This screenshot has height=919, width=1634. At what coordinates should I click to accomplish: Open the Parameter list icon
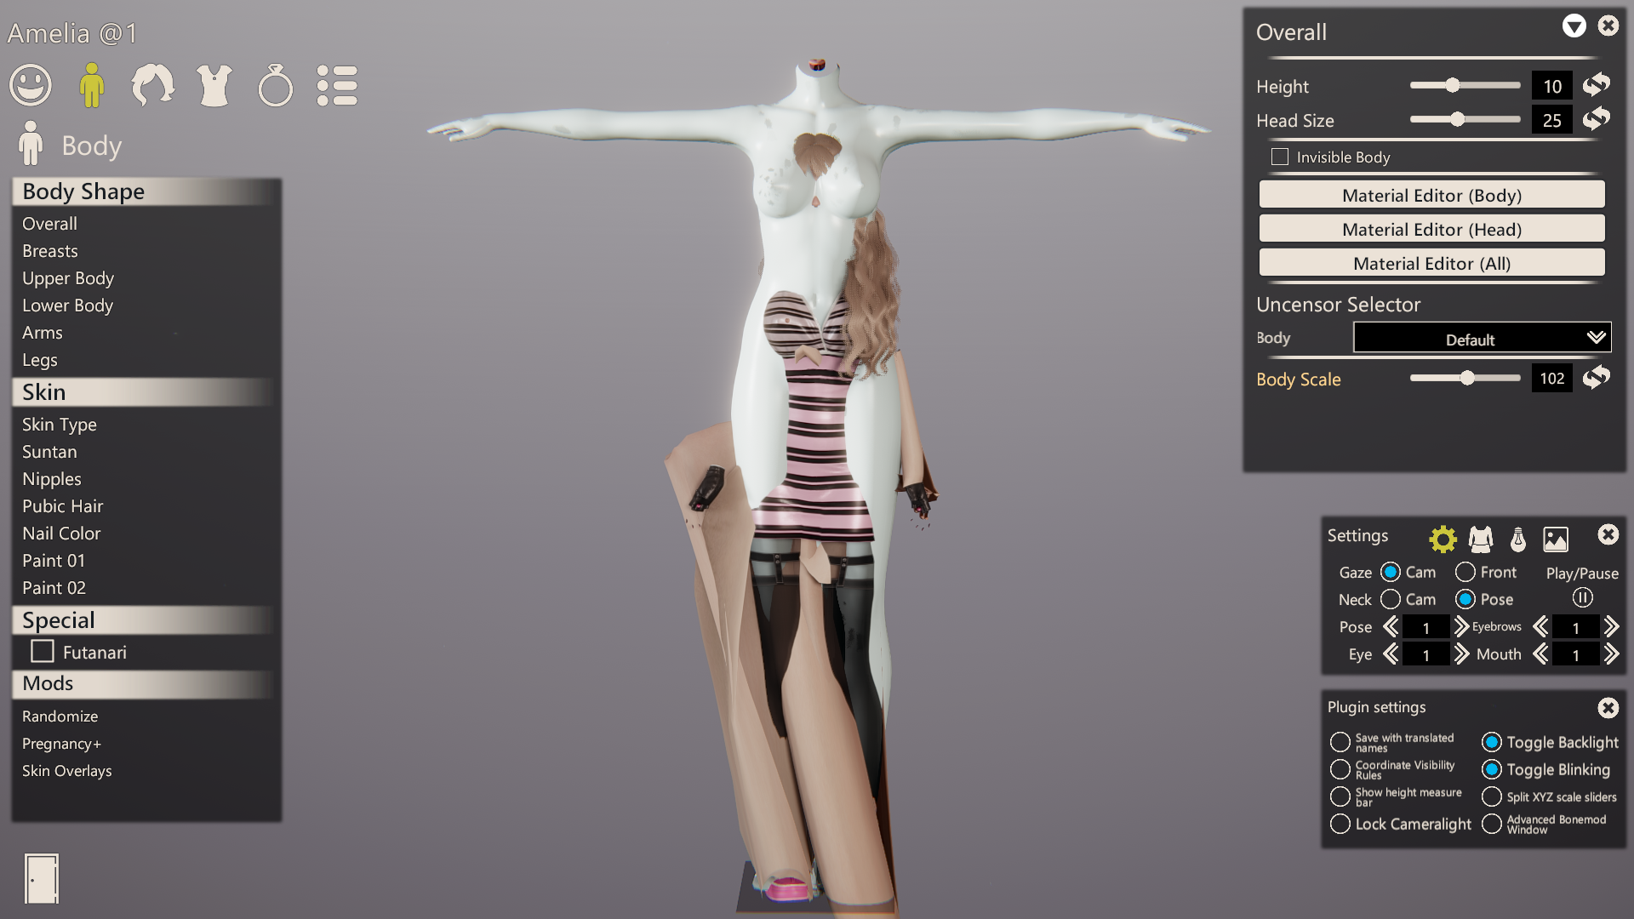(337, 85)
